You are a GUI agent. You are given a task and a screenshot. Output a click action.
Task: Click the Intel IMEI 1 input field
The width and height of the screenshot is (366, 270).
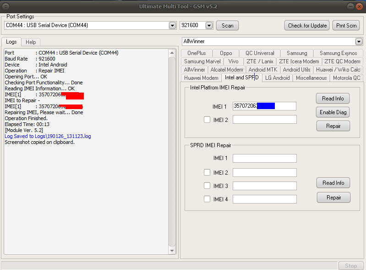coord(264,106)
